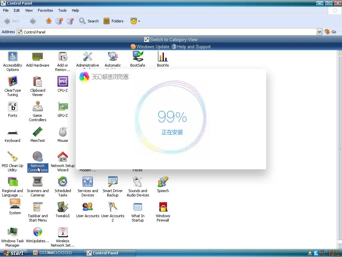This screenshot has width=342, height=257.
Task: Select the User Accounts 2 keys icon
Action: (113, 207)
